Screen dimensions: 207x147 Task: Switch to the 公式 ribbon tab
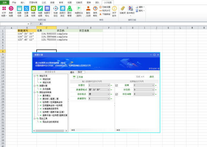pos(44,3)
